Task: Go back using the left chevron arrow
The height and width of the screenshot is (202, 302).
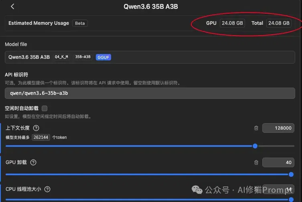Action: point(12,6)
